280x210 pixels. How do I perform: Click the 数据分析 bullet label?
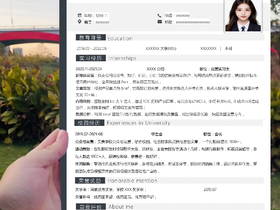[x=84, y=114]
